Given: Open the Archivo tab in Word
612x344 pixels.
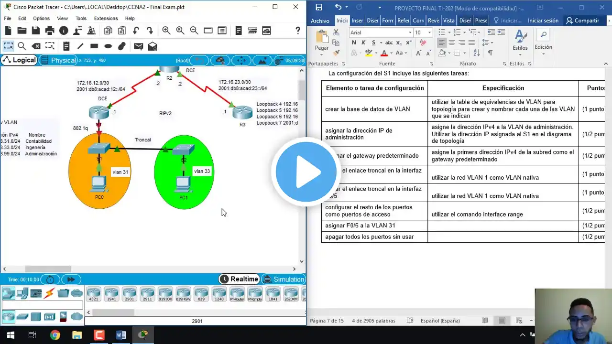Looking at the screenshot, I should tap(320, 21).
